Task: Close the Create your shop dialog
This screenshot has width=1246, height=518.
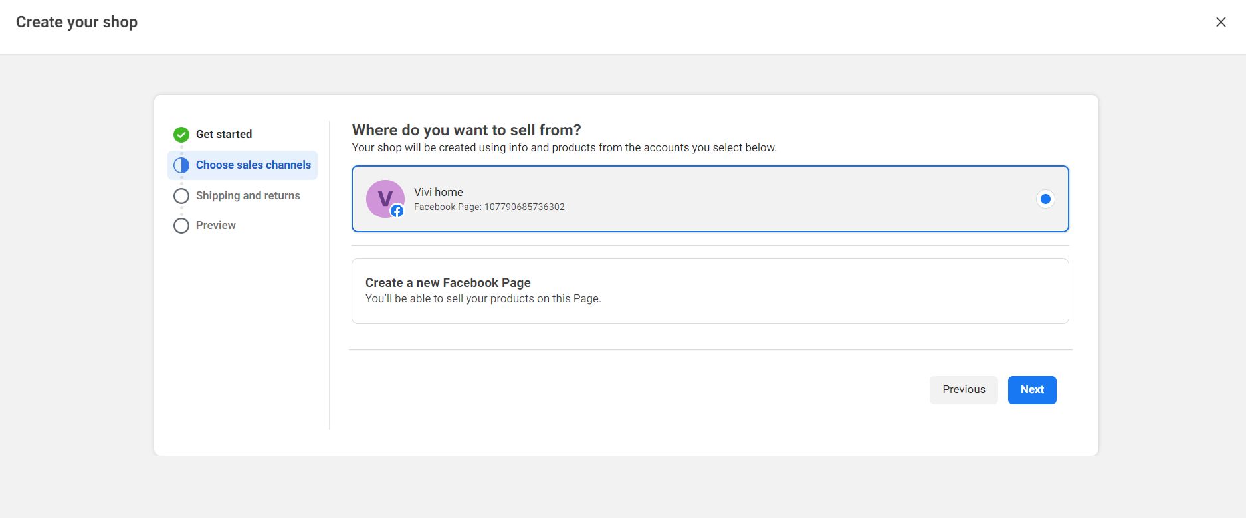Action: coord(1221,22)
